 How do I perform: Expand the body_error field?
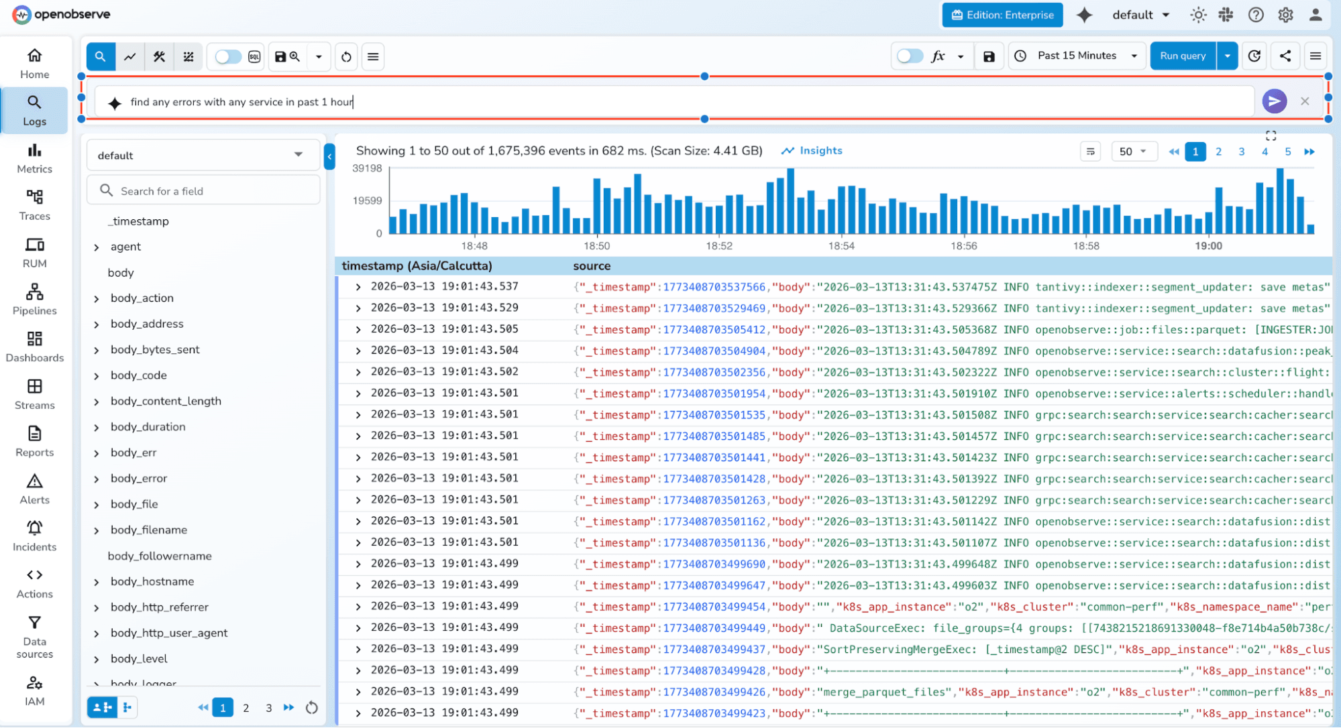tap(96, 478)
